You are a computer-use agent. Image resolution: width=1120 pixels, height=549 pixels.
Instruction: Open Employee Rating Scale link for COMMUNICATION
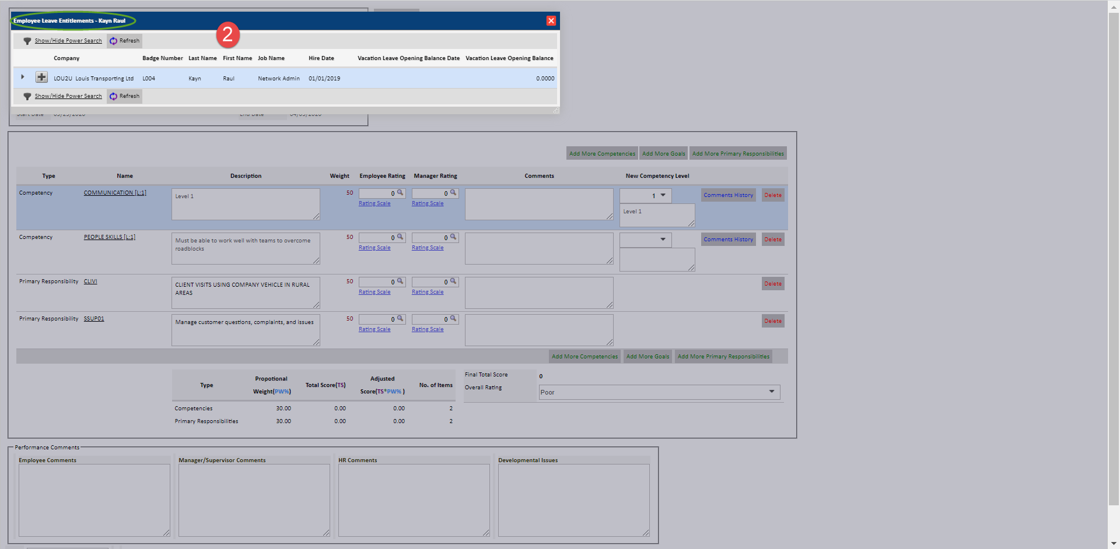374,203
